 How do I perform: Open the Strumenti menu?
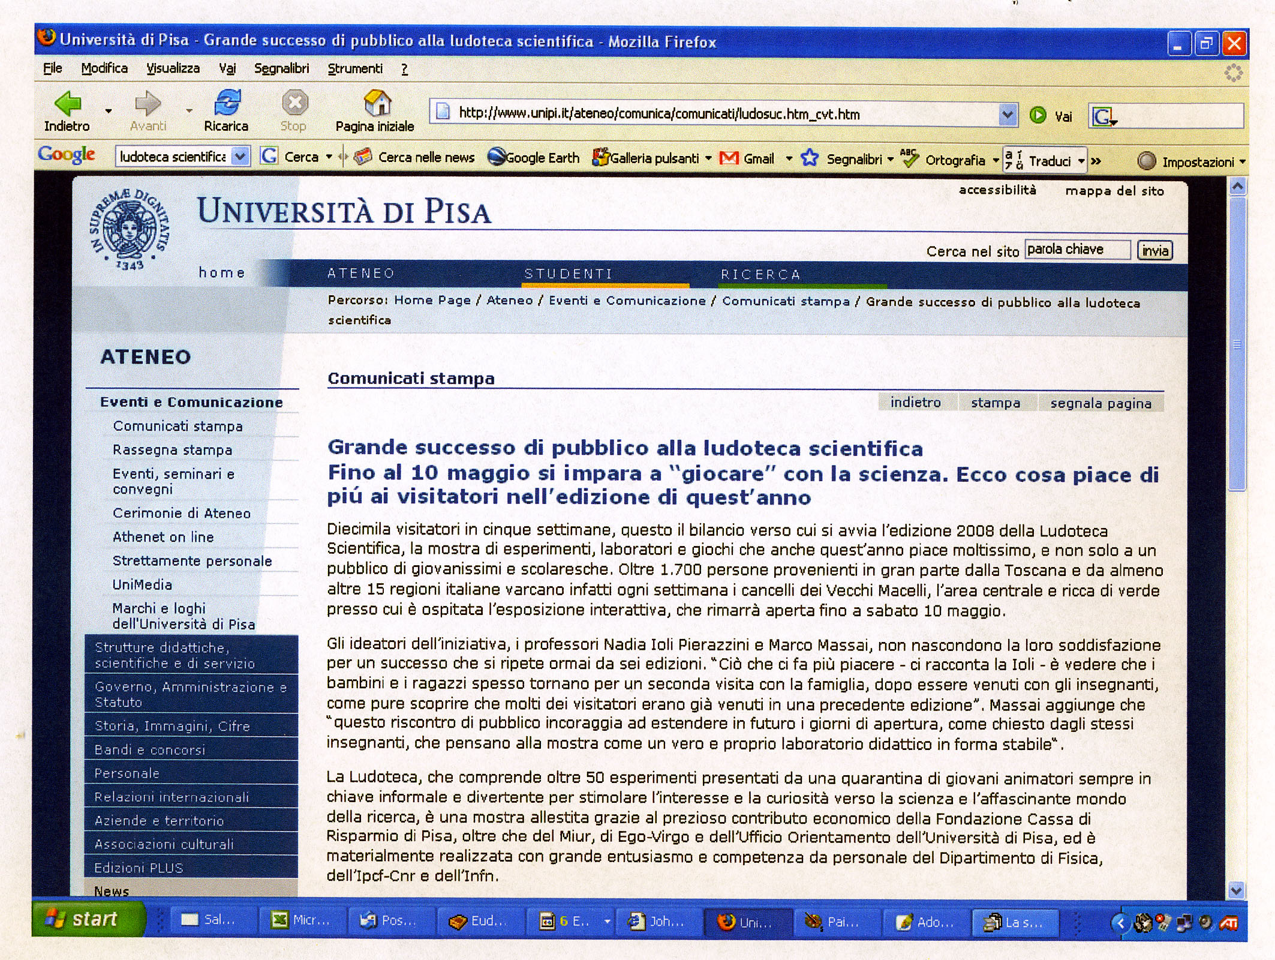coord(354,69)
